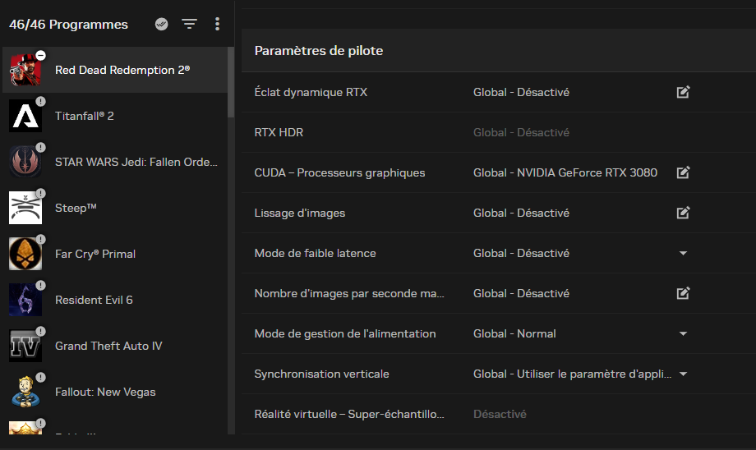Viewport: 756px width, 450px height.
Task: Edit Nombre d'images par seconde max setting
Action: [683, 293]
